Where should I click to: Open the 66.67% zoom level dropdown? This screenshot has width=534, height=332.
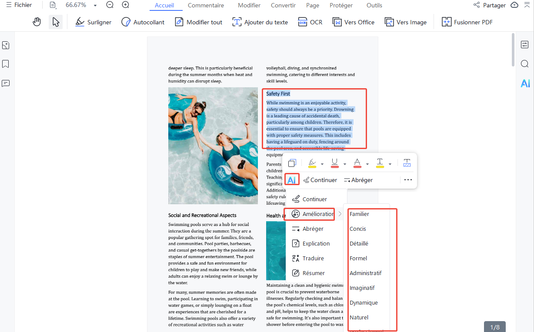[95, 5]
